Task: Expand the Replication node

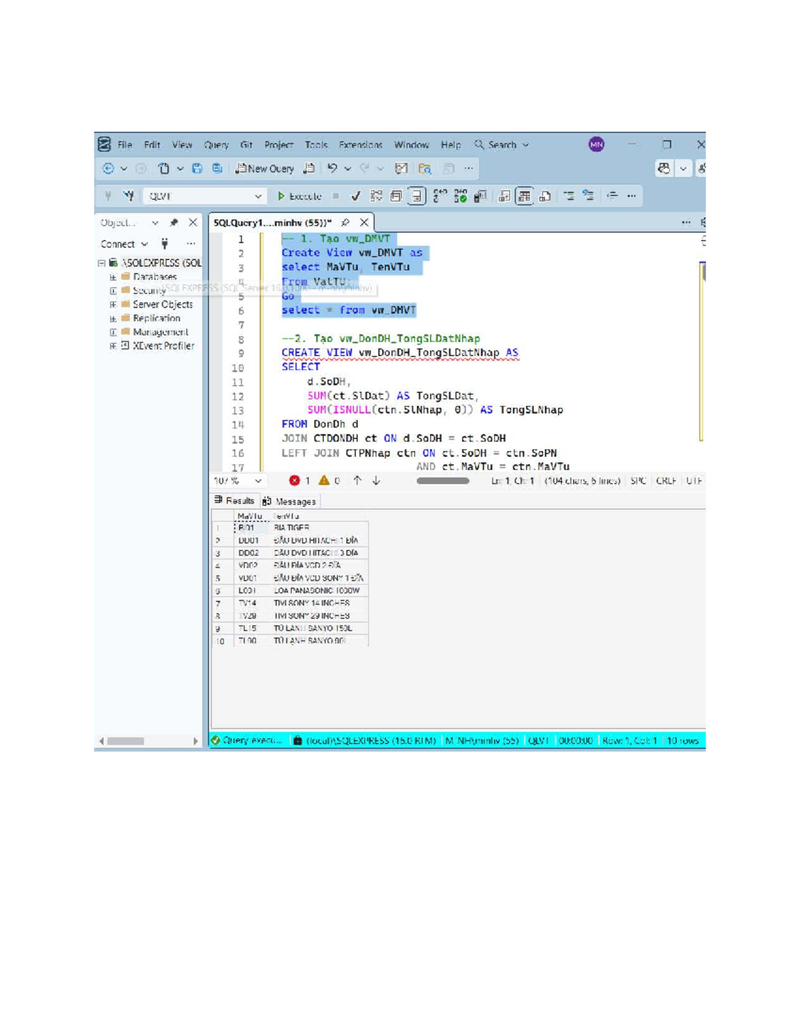Action: pos(113,318)
